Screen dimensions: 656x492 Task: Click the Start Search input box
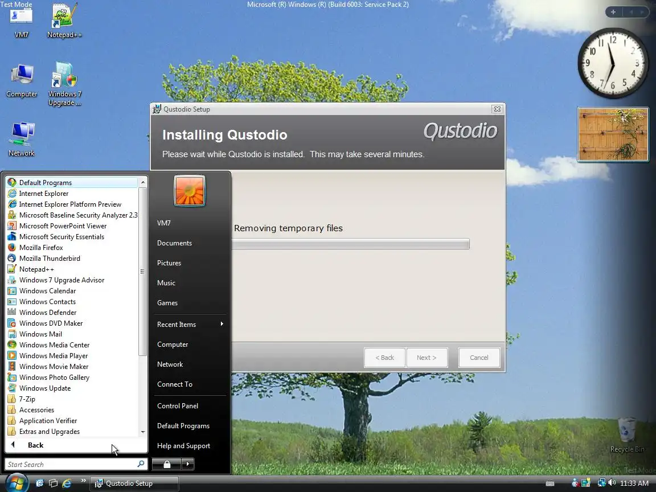point(71,465)
